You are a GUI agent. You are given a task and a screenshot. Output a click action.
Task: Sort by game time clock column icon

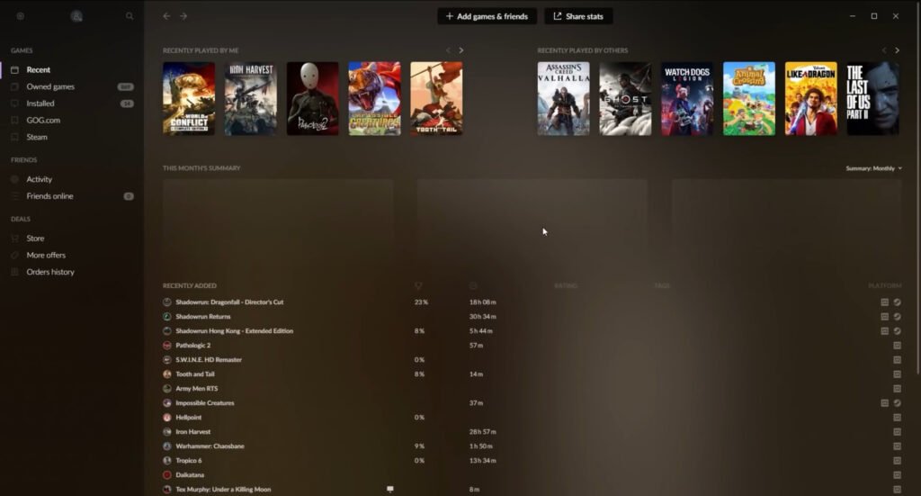coord(473,285)
